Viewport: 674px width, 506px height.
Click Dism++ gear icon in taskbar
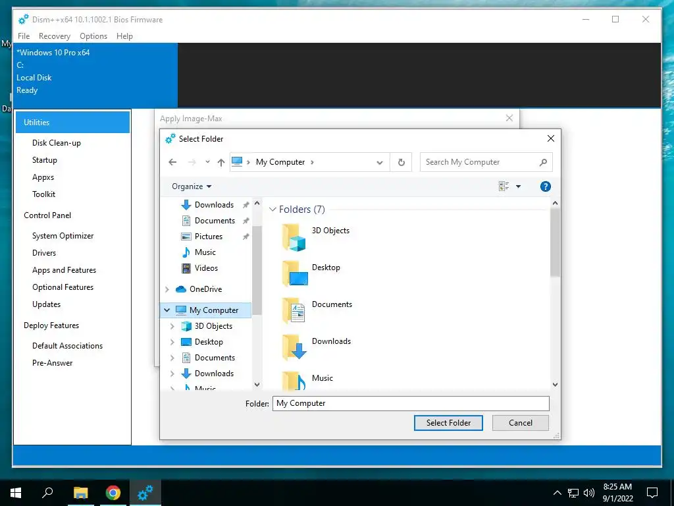click(x=145, y=493)
